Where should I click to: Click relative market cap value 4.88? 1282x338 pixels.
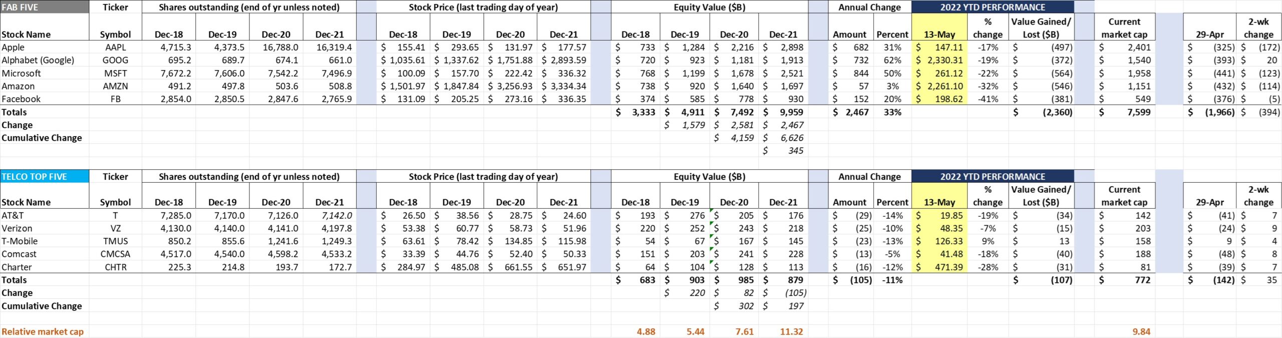pyautogui.click(x=646, y=331)
